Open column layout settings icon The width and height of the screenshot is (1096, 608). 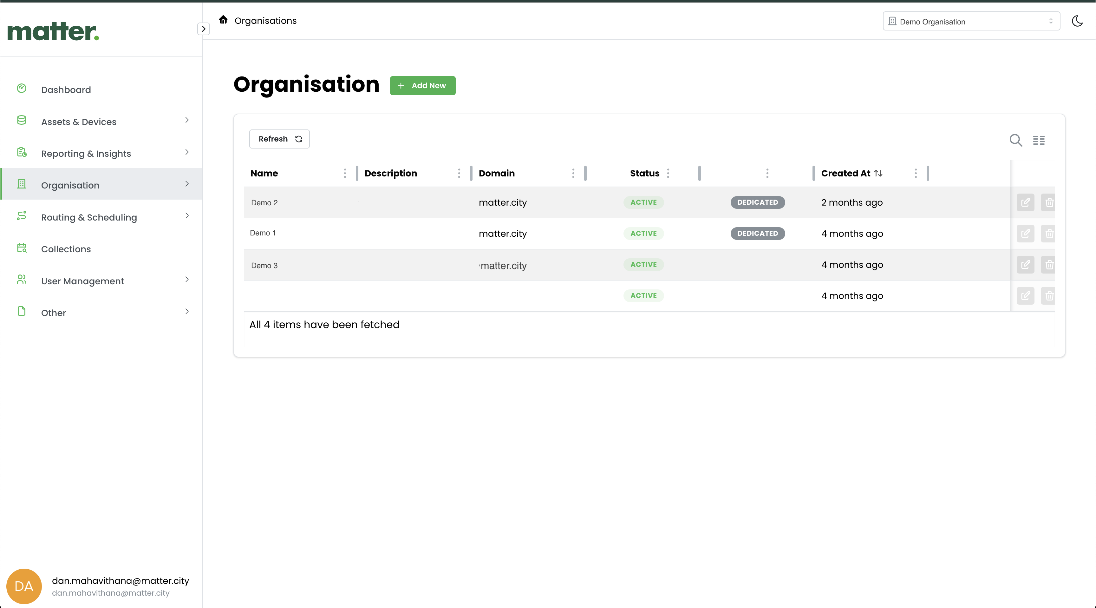pos(1039,140)
